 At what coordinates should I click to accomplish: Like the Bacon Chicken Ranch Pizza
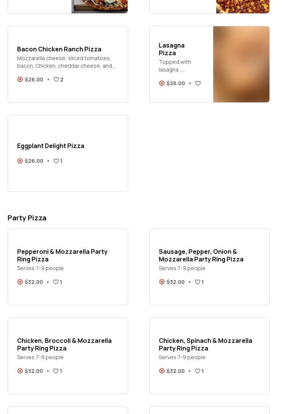point(56,80)
